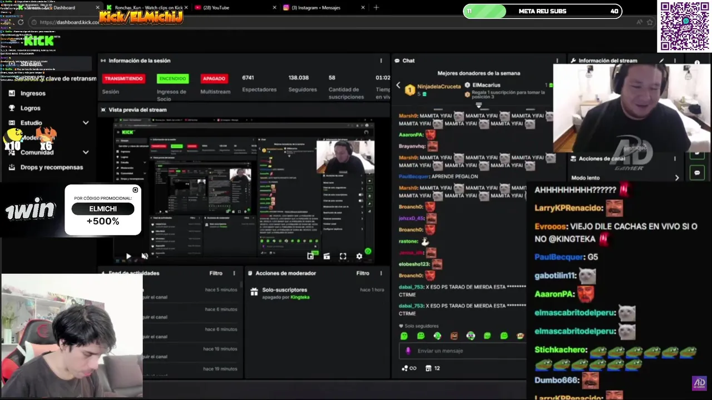Click the TRANSMITIENDO session status badge

click(123, 78)
